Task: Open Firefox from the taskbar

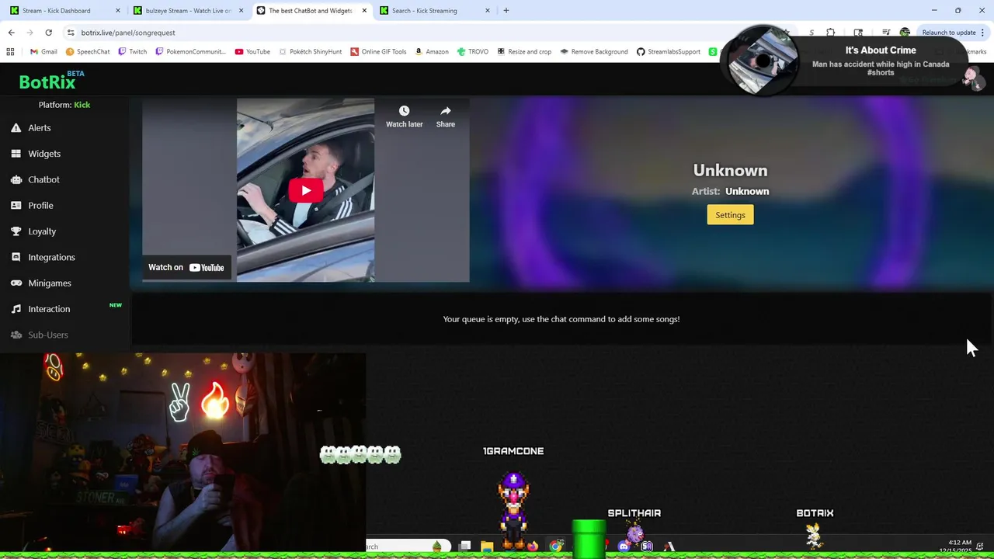Action: point(533,547)
